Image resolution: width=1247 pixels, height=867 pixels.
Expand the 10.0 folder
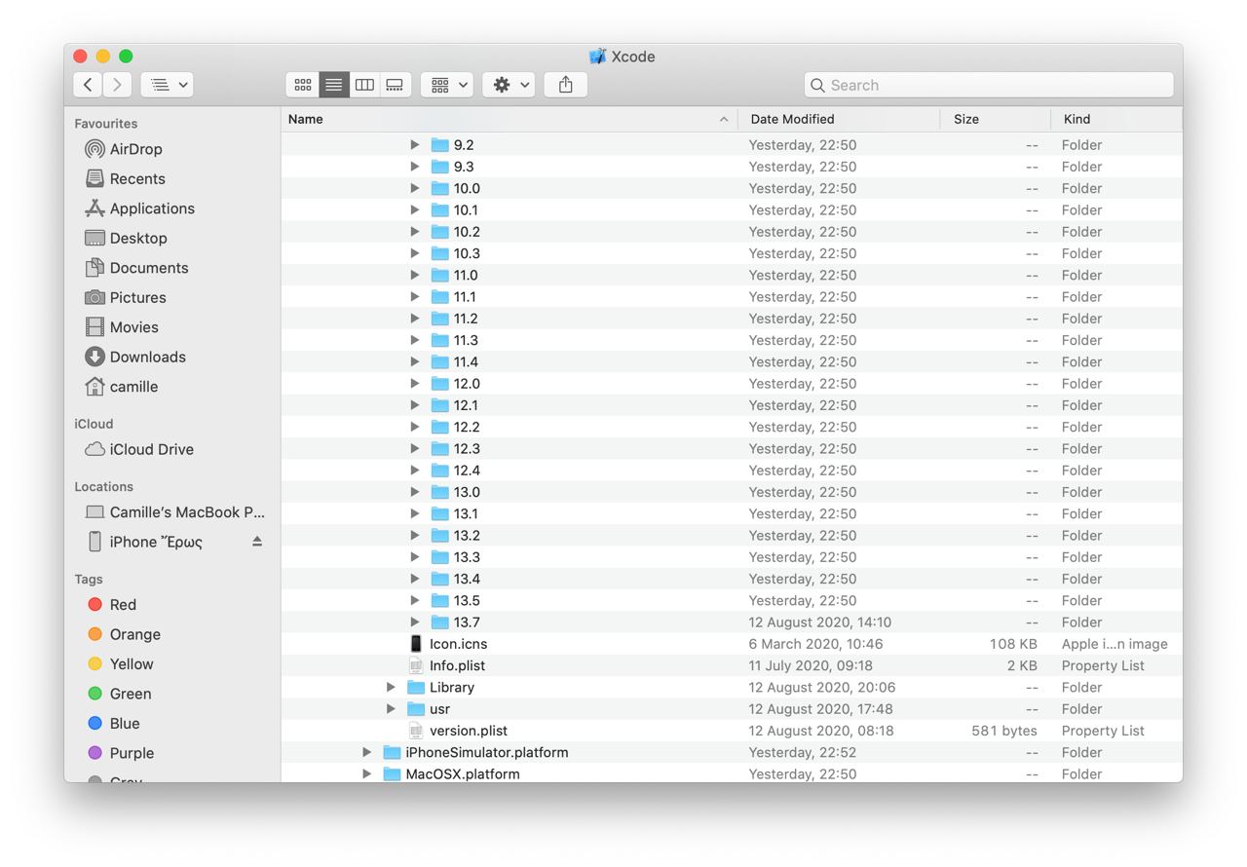click(x=415, y=188)
